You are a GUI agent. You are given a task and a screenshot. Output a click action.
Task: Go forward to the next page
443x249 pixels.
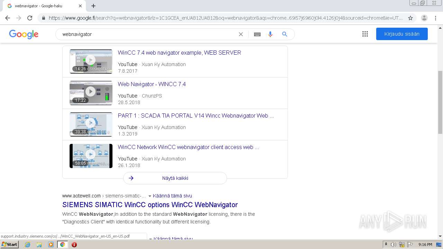pyautogui.click(x=19, y=18)
